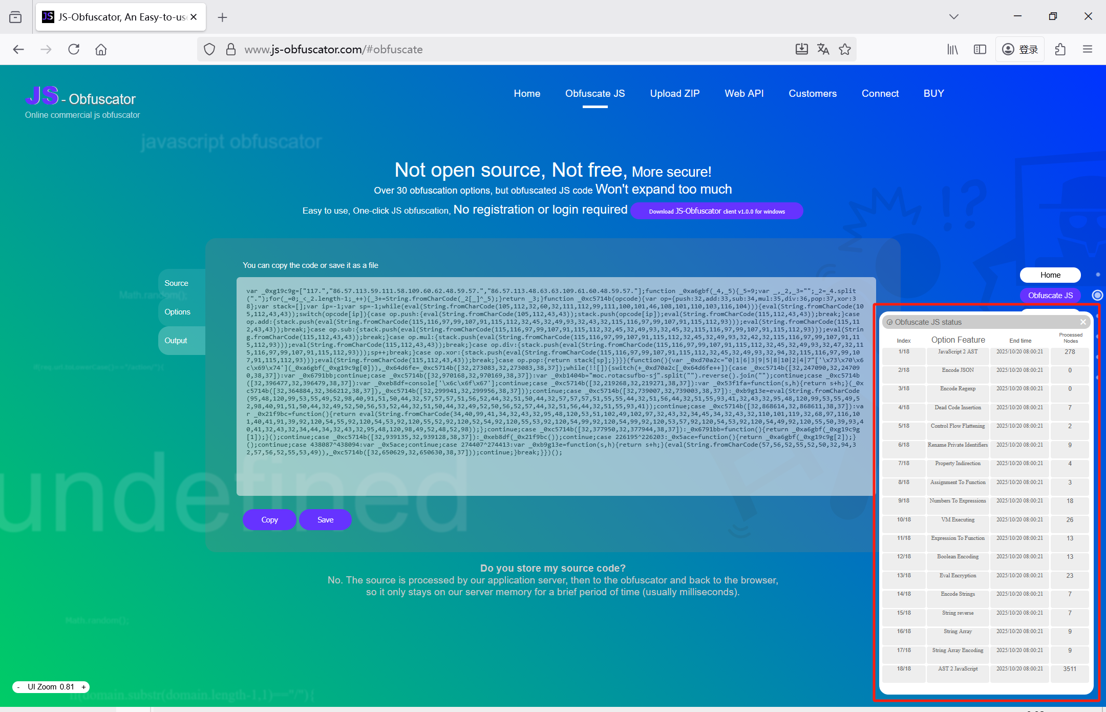Expand the list all tabs chevron
Screen dimensions: 1106x712
[x=953, y=16]
